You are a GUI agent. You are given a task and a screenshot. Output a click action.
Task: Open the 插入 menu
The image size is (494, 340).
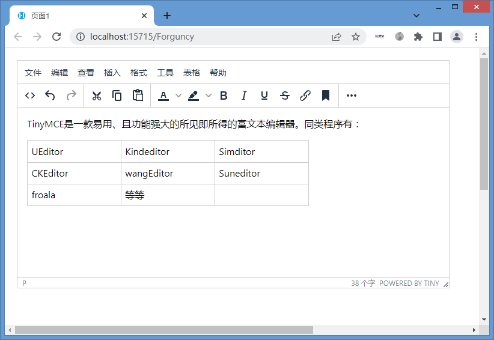[x=112, y=73]
